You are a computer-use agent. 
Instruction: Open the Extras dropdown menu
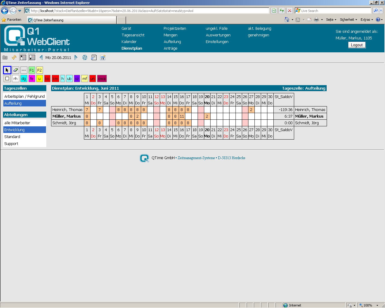point(367,20)
